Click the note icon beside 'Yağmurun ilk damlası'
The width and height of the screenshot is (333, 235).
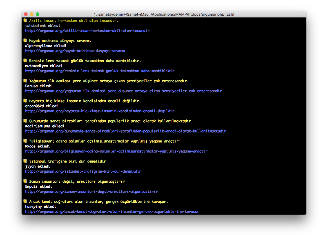[x=25, y=81]
